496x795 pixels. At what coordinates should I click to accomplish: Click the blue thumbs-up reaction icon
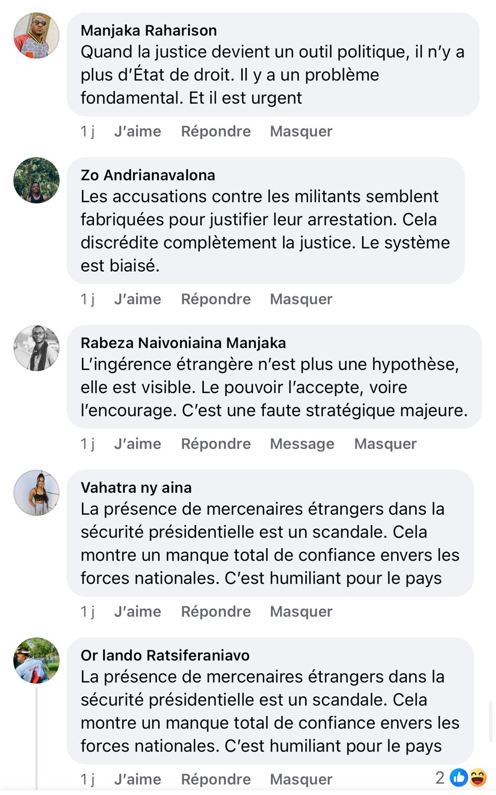tap(459, 778)
